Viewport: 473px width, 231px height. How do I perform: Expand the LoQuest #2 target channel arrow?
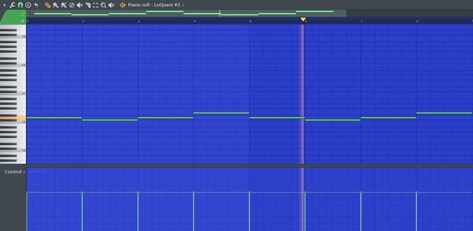[x=183, y=5]
